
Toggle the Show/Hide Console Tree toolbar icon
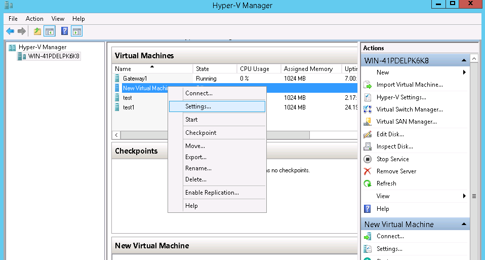pos(50,31)
